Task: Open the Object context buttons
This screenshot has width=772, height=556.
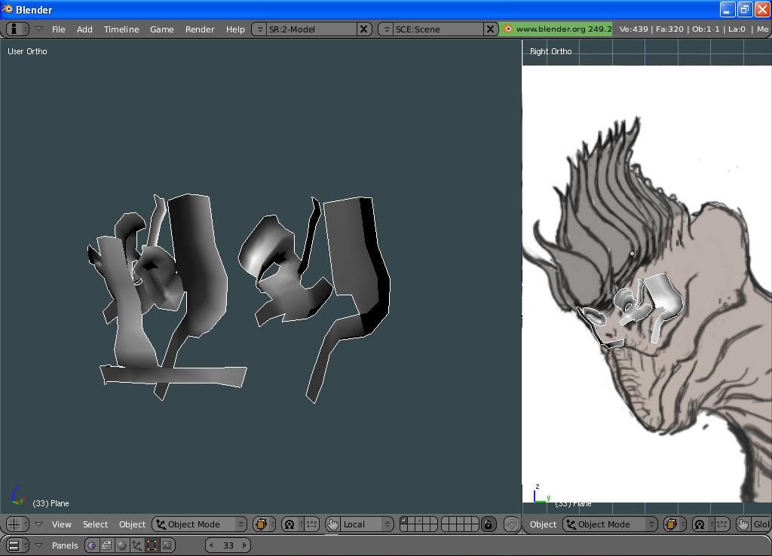Action: tap(137, 545)
